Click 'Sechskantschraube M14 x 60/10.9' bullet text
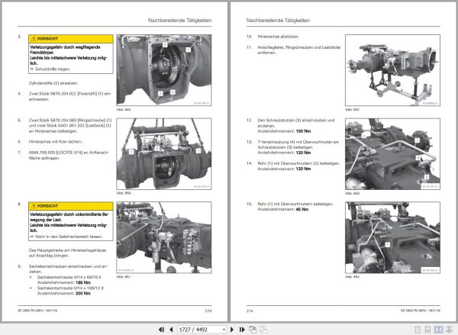The width and height of the screenshot is (458, 335). point(69,277)
